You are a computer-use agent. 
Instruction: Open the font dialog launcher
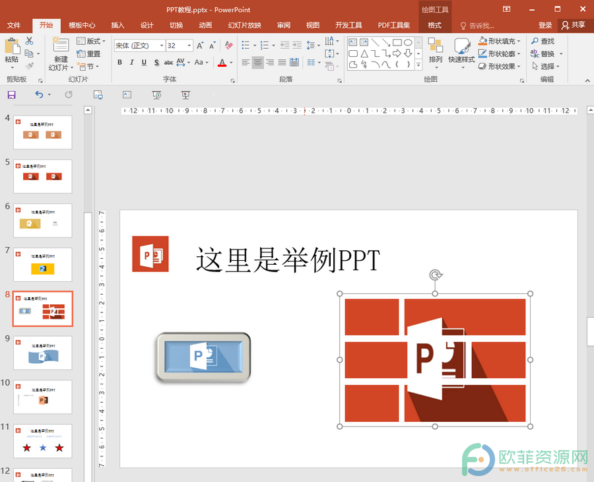[232, 81]
